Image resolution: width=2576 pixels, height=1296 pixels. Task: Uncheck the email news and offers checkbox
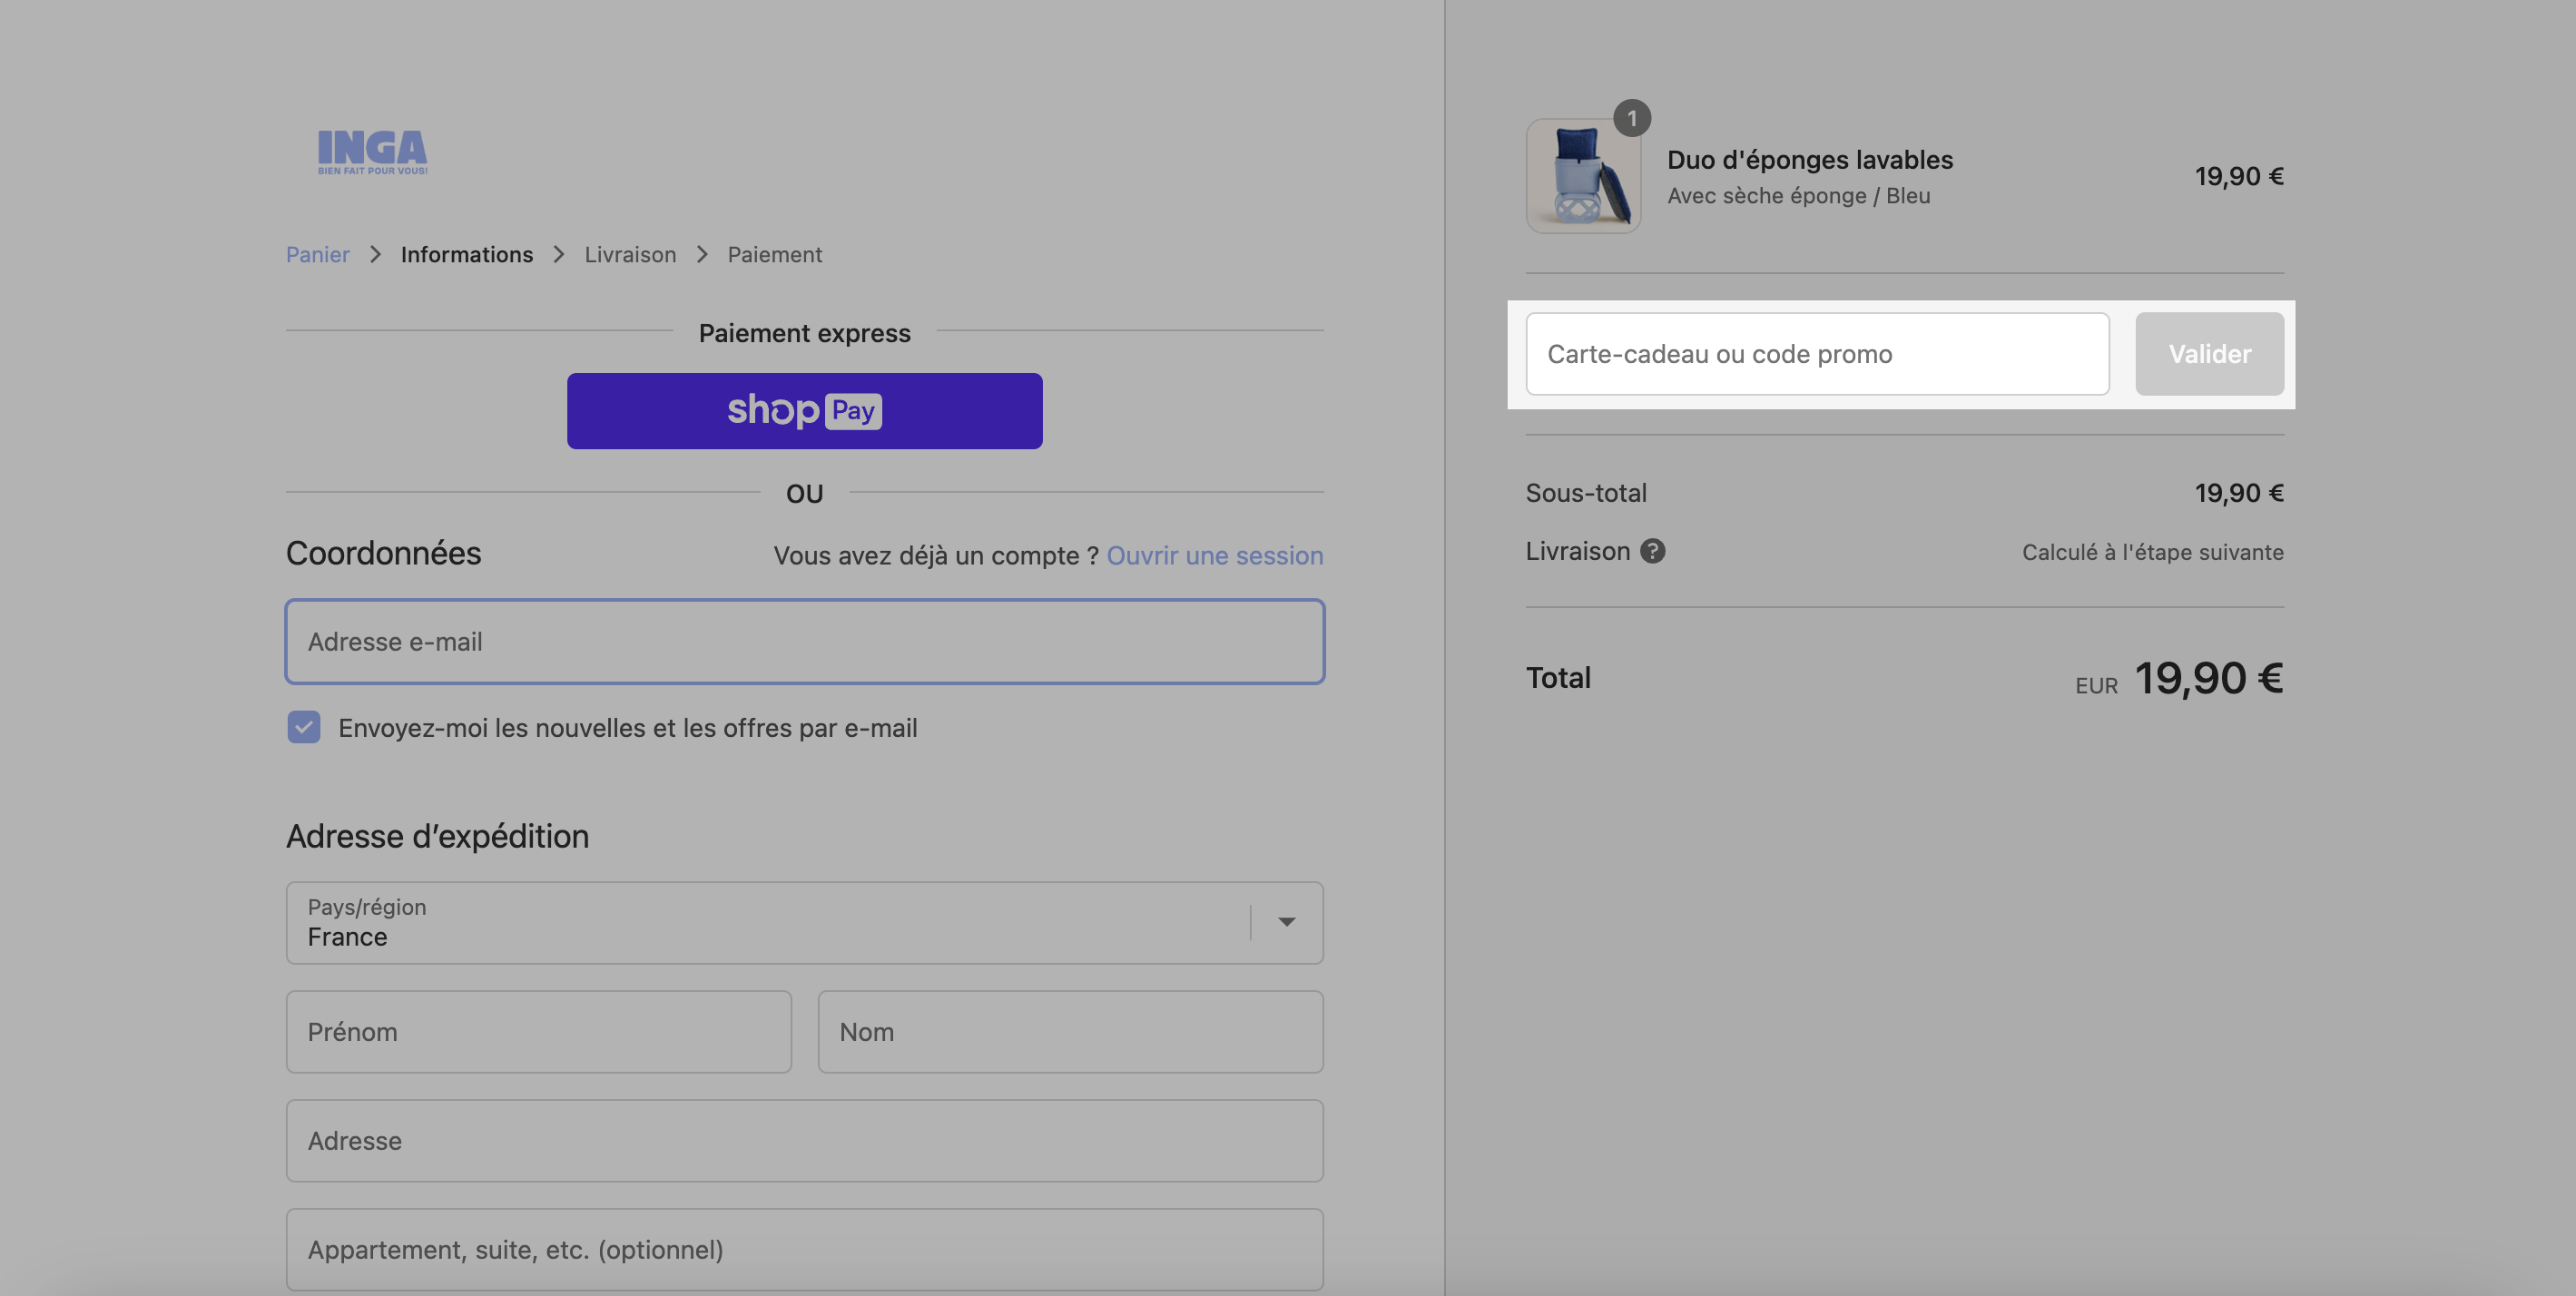304,727
